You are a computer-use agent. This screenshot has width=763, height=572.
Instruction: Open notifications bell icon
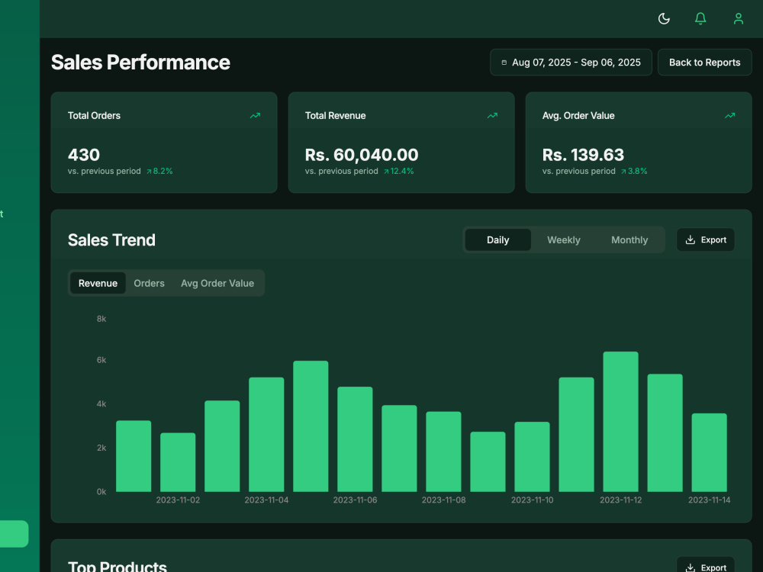click(700, 18)
